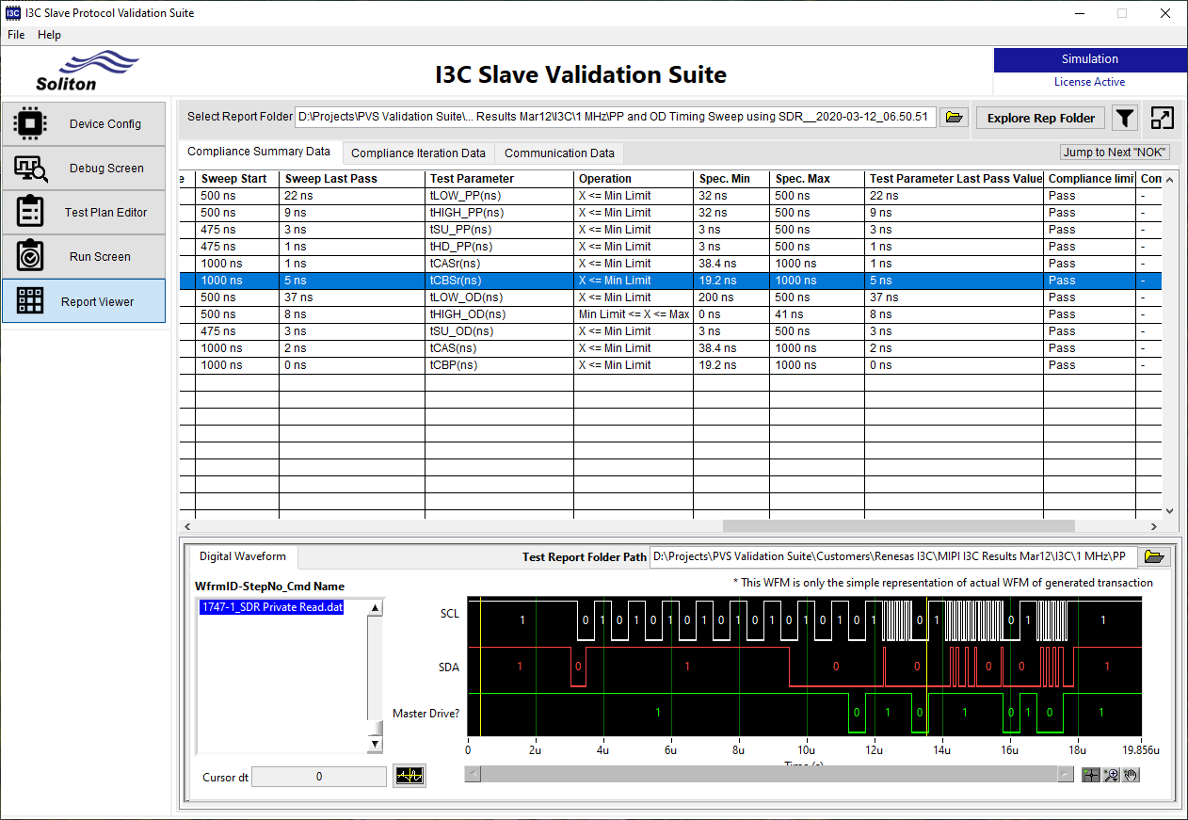Select the Test Plan Editor
Screen dimensions: 1188x820
coord(83,212)
